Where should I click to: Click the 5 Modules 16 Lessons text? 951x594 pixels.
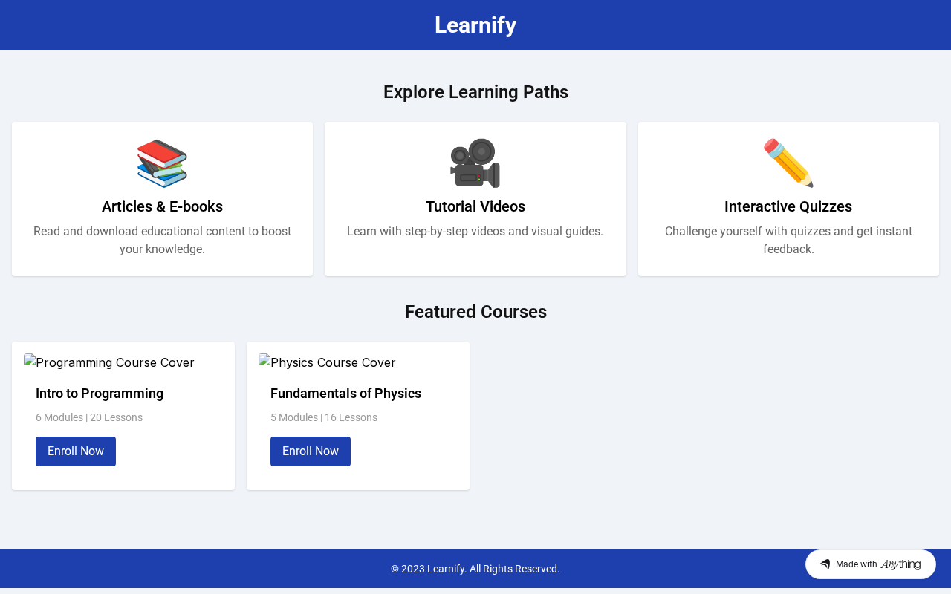coord(324,417)
